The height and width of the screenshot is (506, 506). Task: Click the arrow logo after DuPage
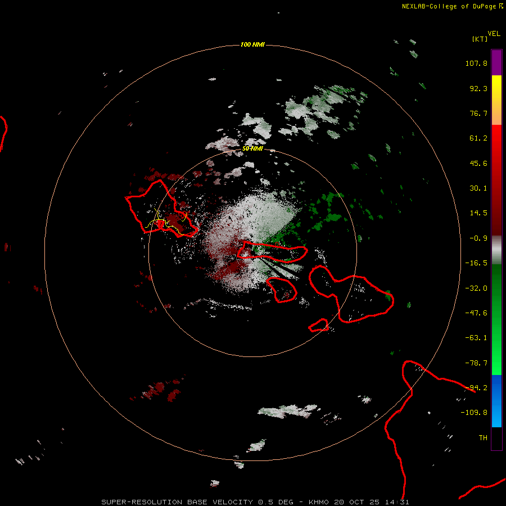[x=501, y=6]
